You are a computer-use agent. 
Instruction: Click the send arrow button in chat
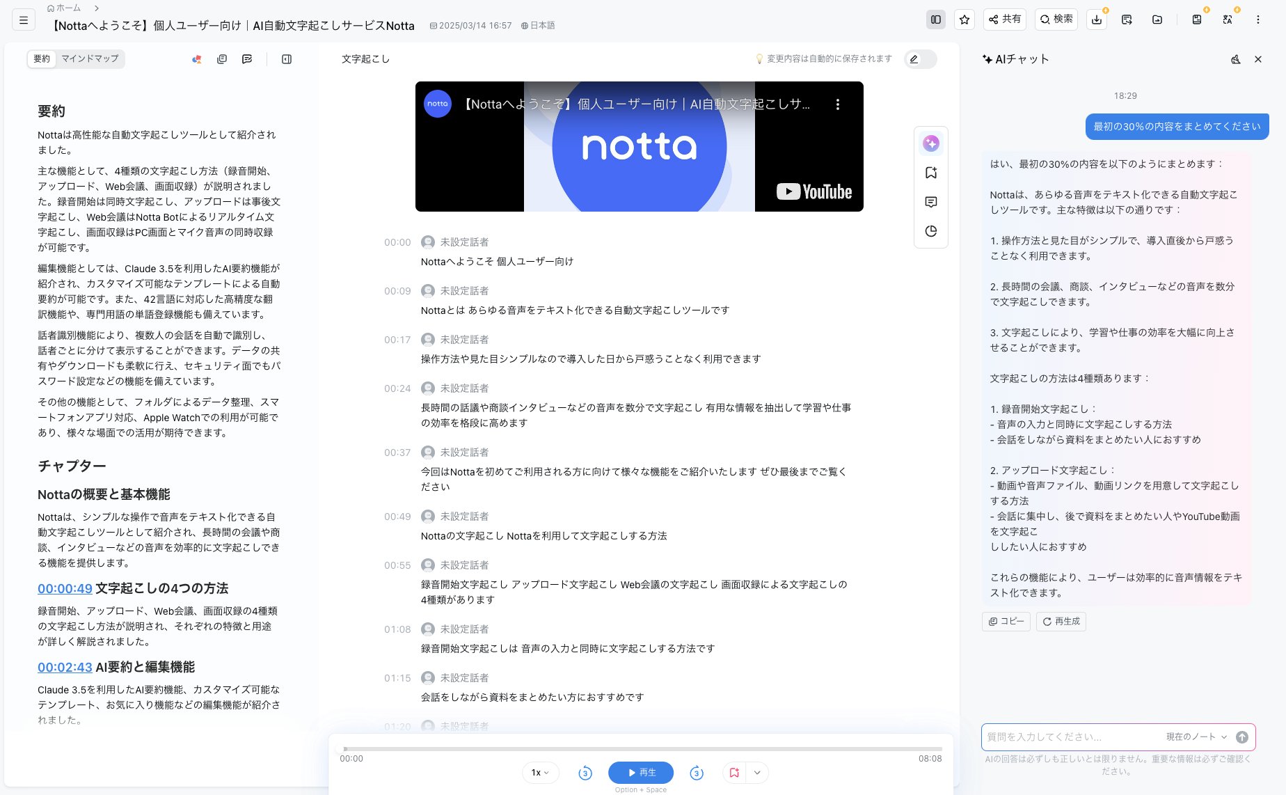(1242, 737)
